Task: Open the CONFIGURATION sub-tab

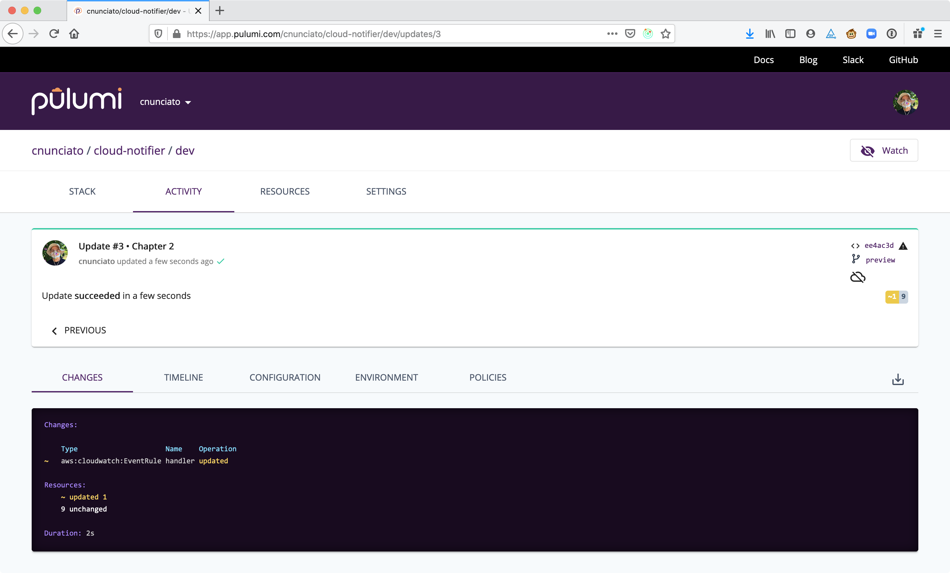Action: (x=285, y=377)
